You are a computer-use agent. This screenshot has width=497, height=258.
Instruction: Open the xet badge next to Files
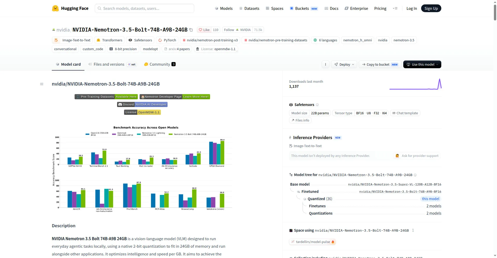tap(132, 64)
